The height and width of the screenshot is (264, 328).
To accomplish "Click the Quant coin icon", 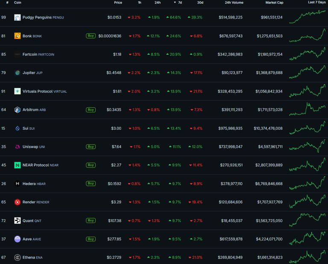I will pos(18,220).
